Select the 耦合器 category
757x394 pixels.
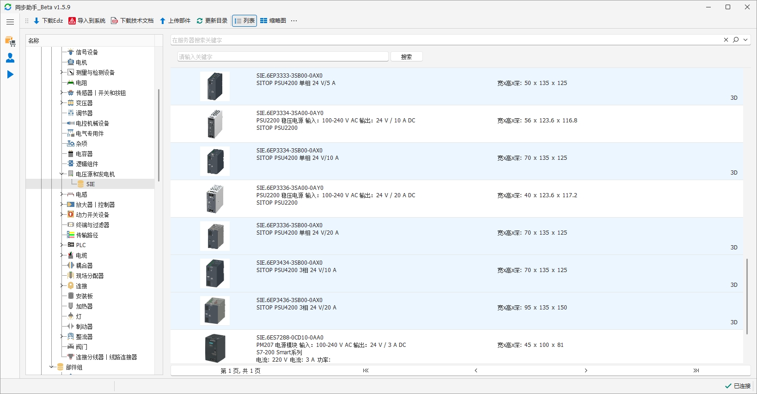pyautogui.click(x=84, y=266)
